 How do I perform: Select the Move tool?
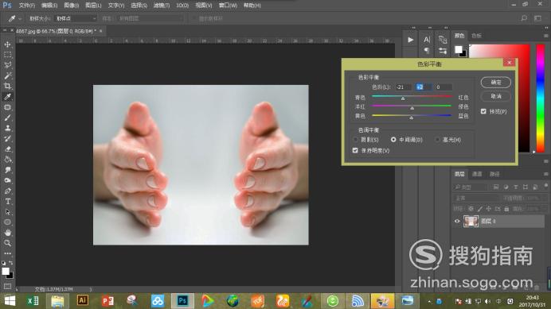7,44
